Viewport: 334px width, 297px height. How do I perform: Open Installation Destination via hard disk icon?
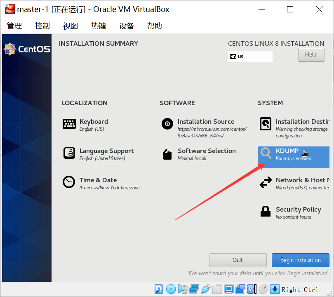[x=266, y=124]
